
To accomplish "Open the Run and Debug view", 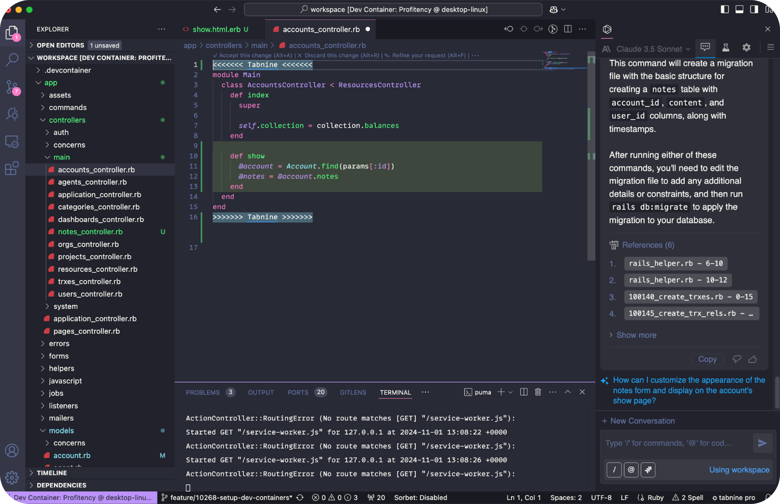I will 12,114.
